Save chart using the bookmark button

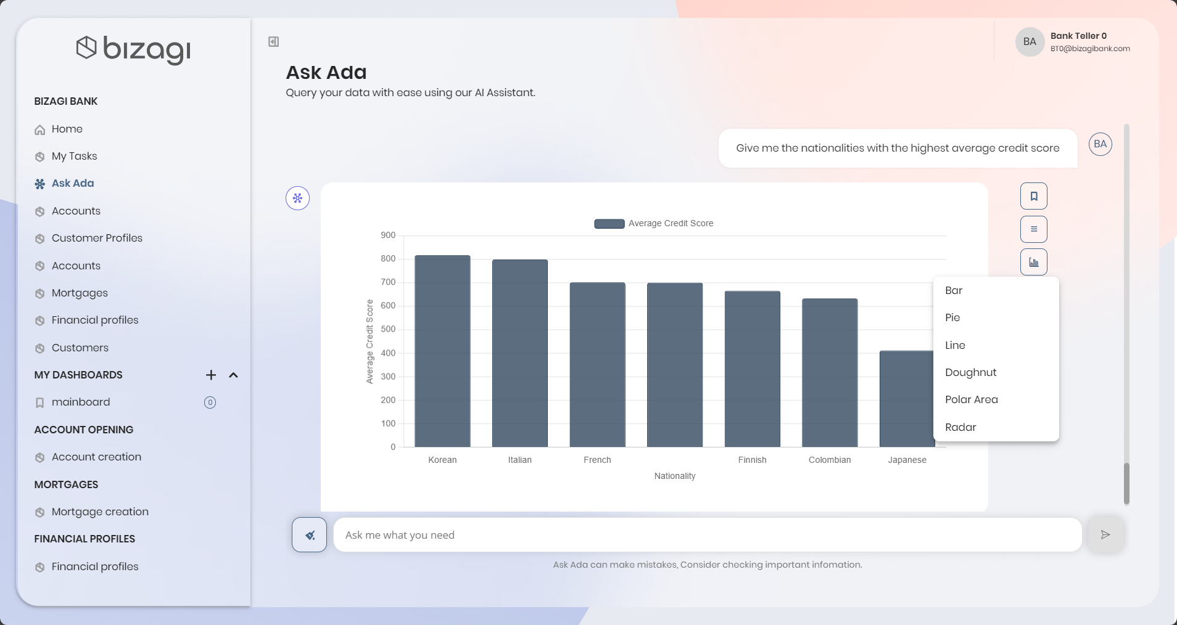pyautogui.click(x=1034, y=196)
